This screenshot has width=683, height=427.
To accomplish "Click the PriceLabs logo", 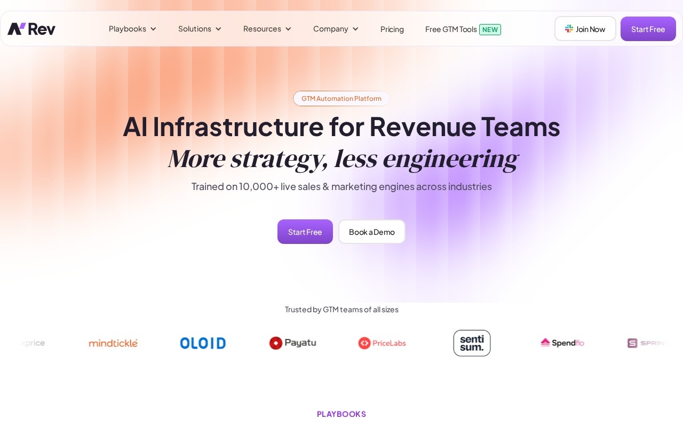I will coord(382,343).
